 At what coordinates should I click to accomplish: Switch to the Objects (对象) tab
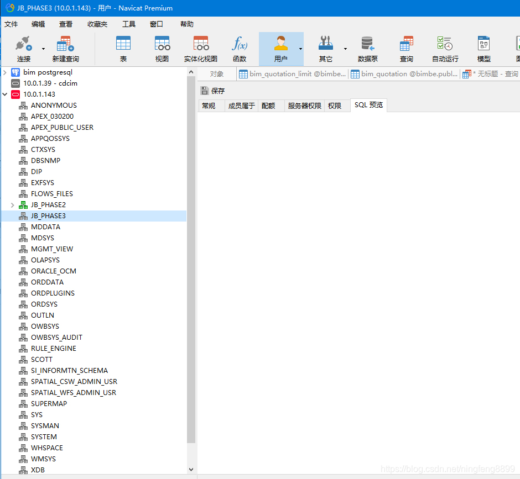pyautogui.click(x=216, y=74)
